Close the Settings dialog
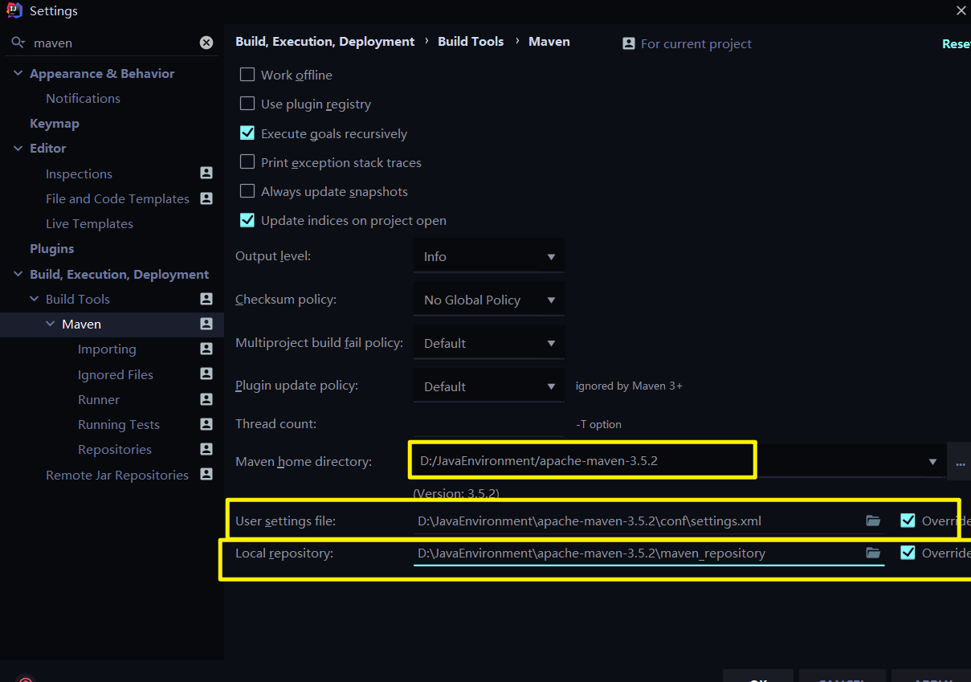 pyautogui.click(x=961, y=10)
